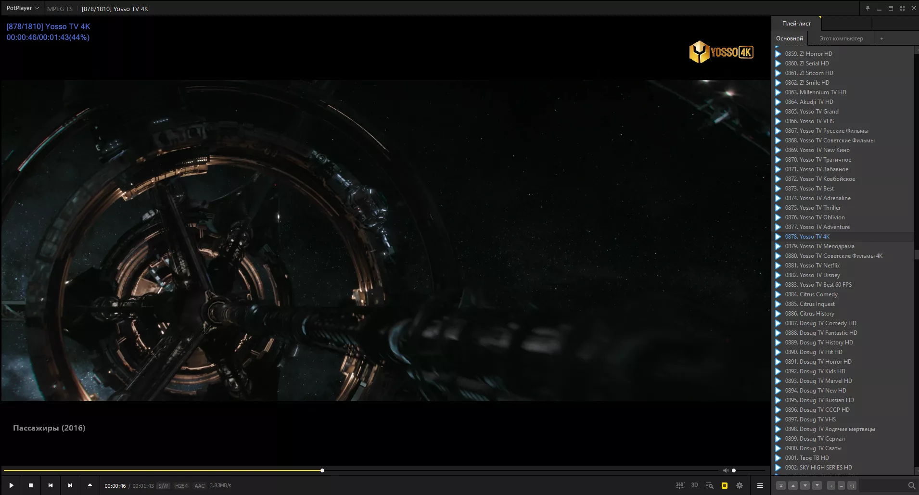The width and height of the screenshot is (919, 495).
Task: Open the PotPlayer dropdown menu
Action: (x=23, y=8)
